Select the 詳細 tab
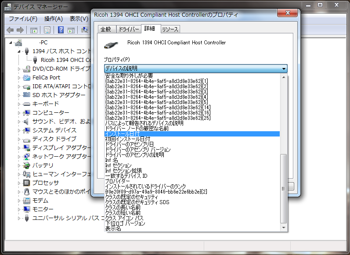 150,29
